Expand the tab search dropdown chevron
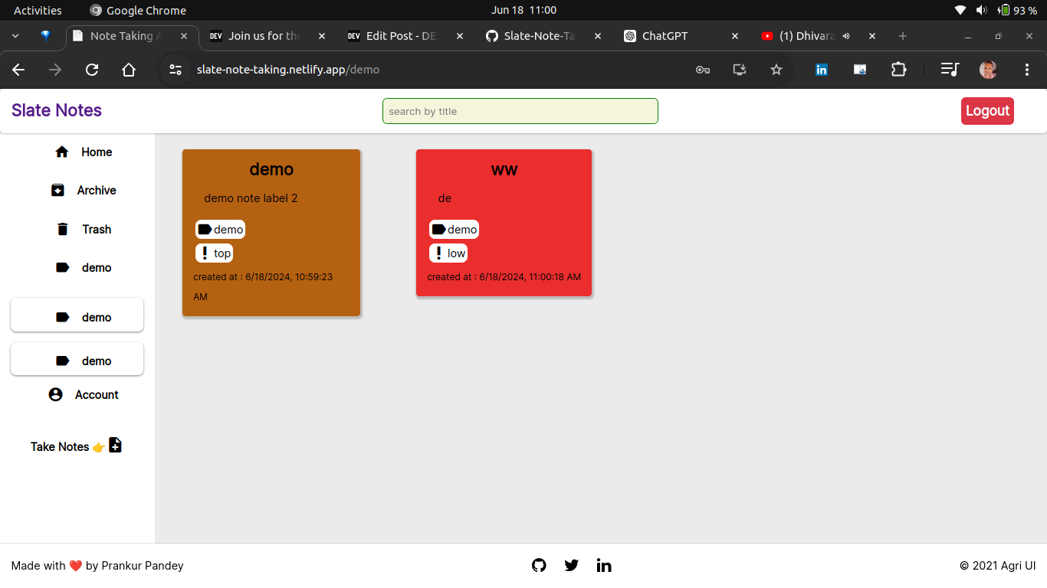This screenshot has height=588, width=1047. 15,36
